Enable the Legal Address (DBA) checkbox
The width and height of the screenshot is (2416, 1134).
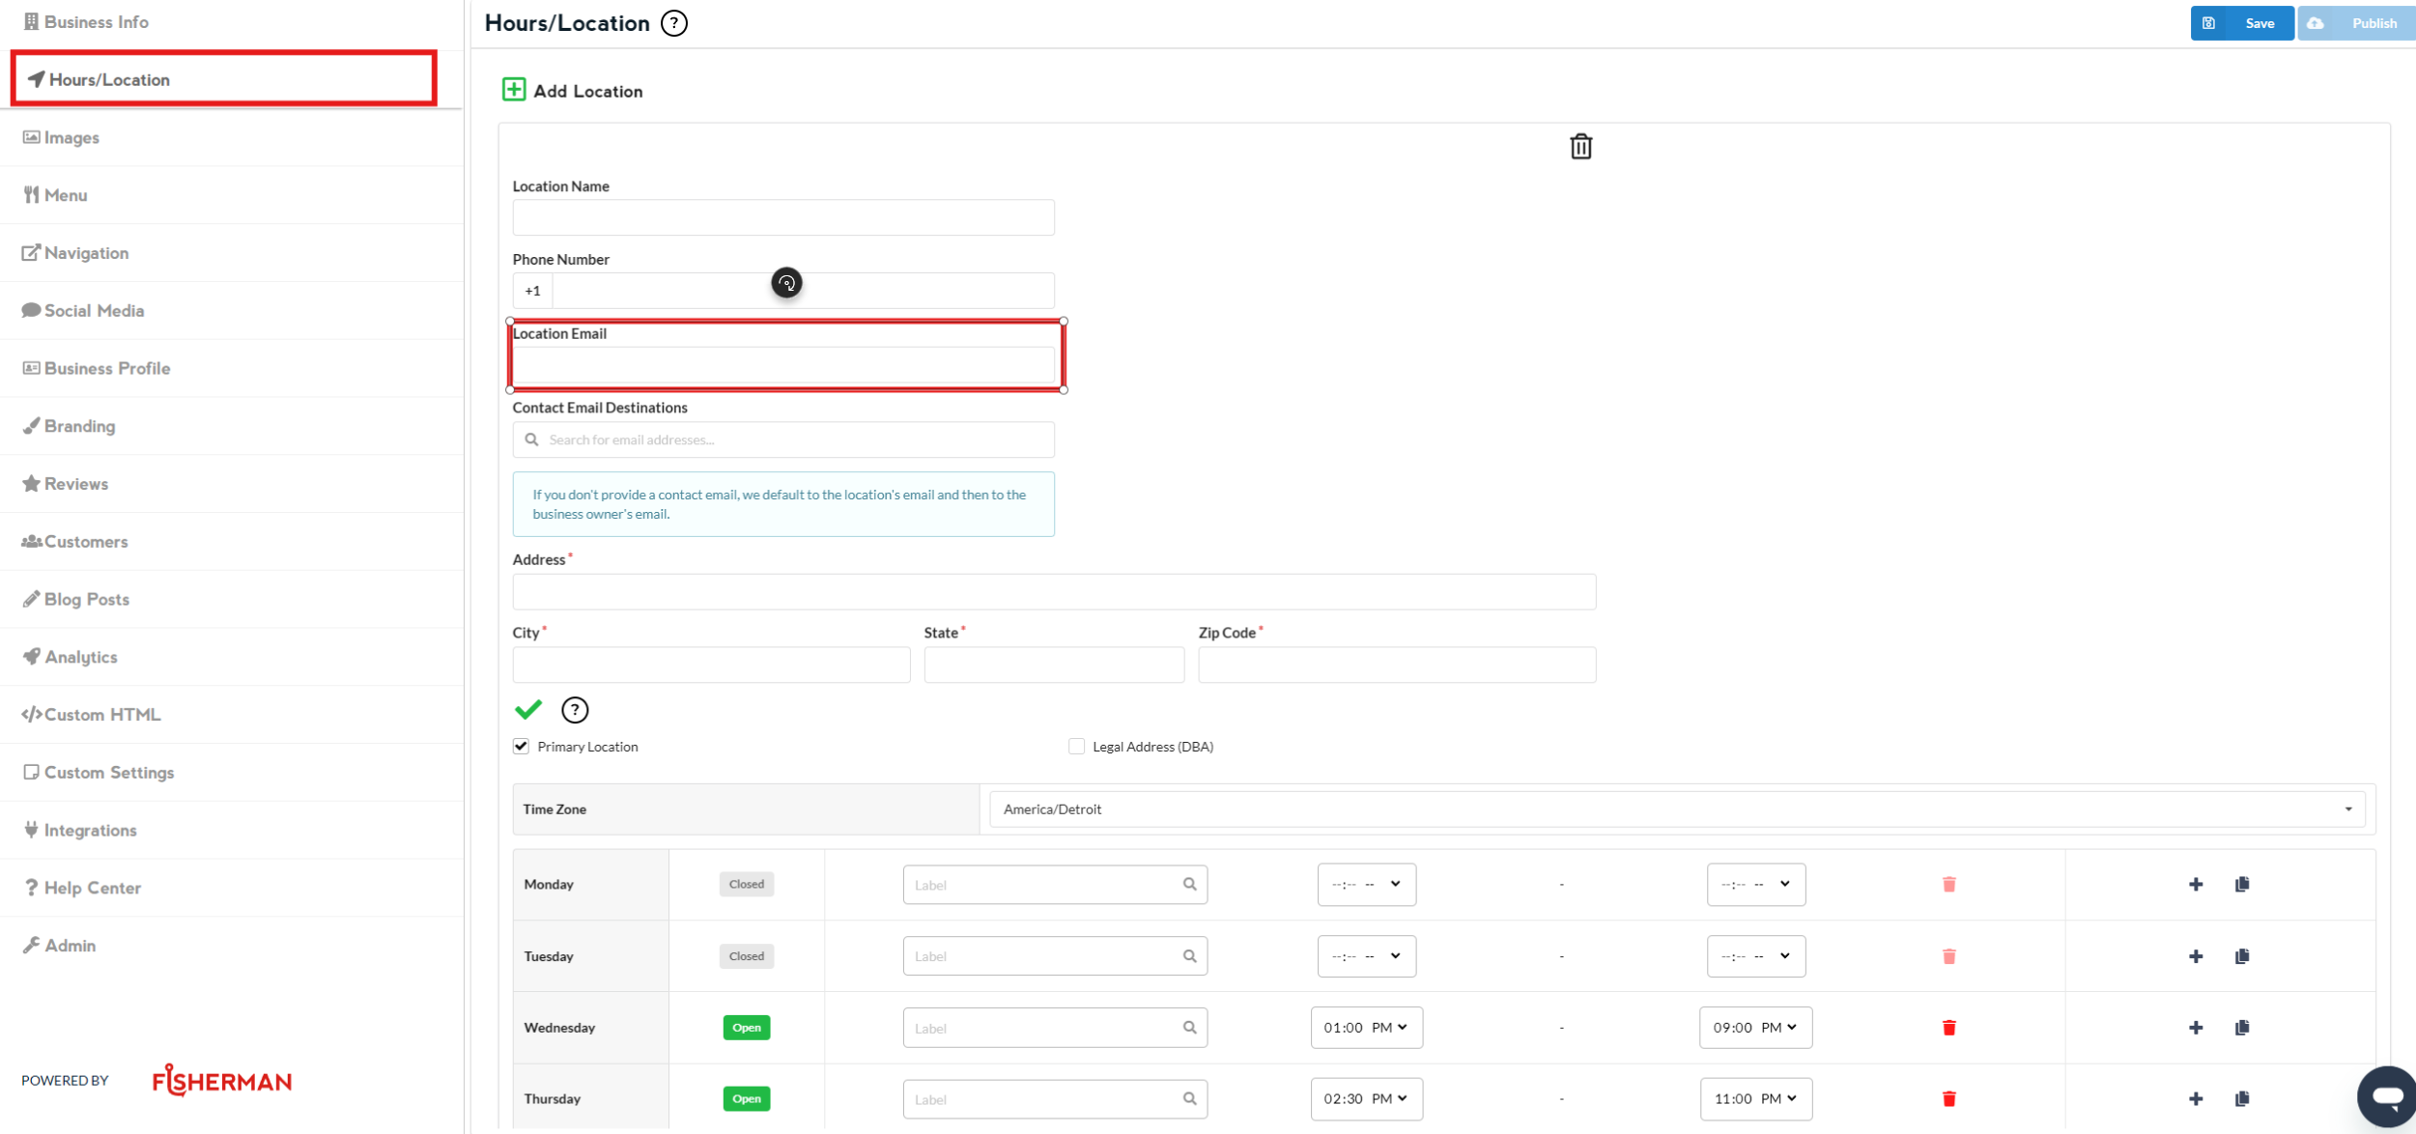pyautogui.click(x=1076, y=747)
